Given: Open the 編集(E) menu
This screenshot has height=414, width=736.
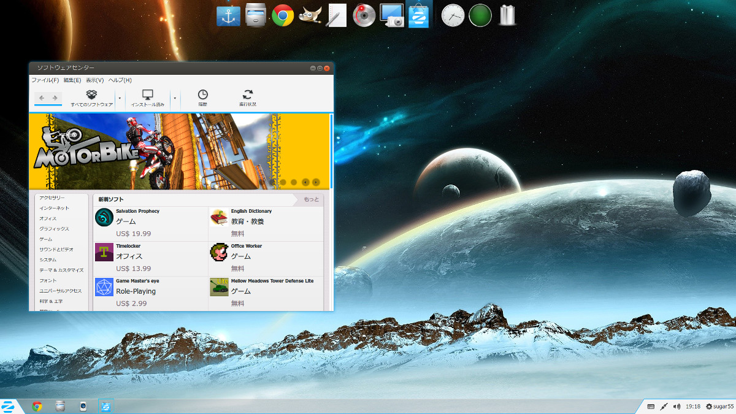Looking at the screenshot, I should pos(72,80).
